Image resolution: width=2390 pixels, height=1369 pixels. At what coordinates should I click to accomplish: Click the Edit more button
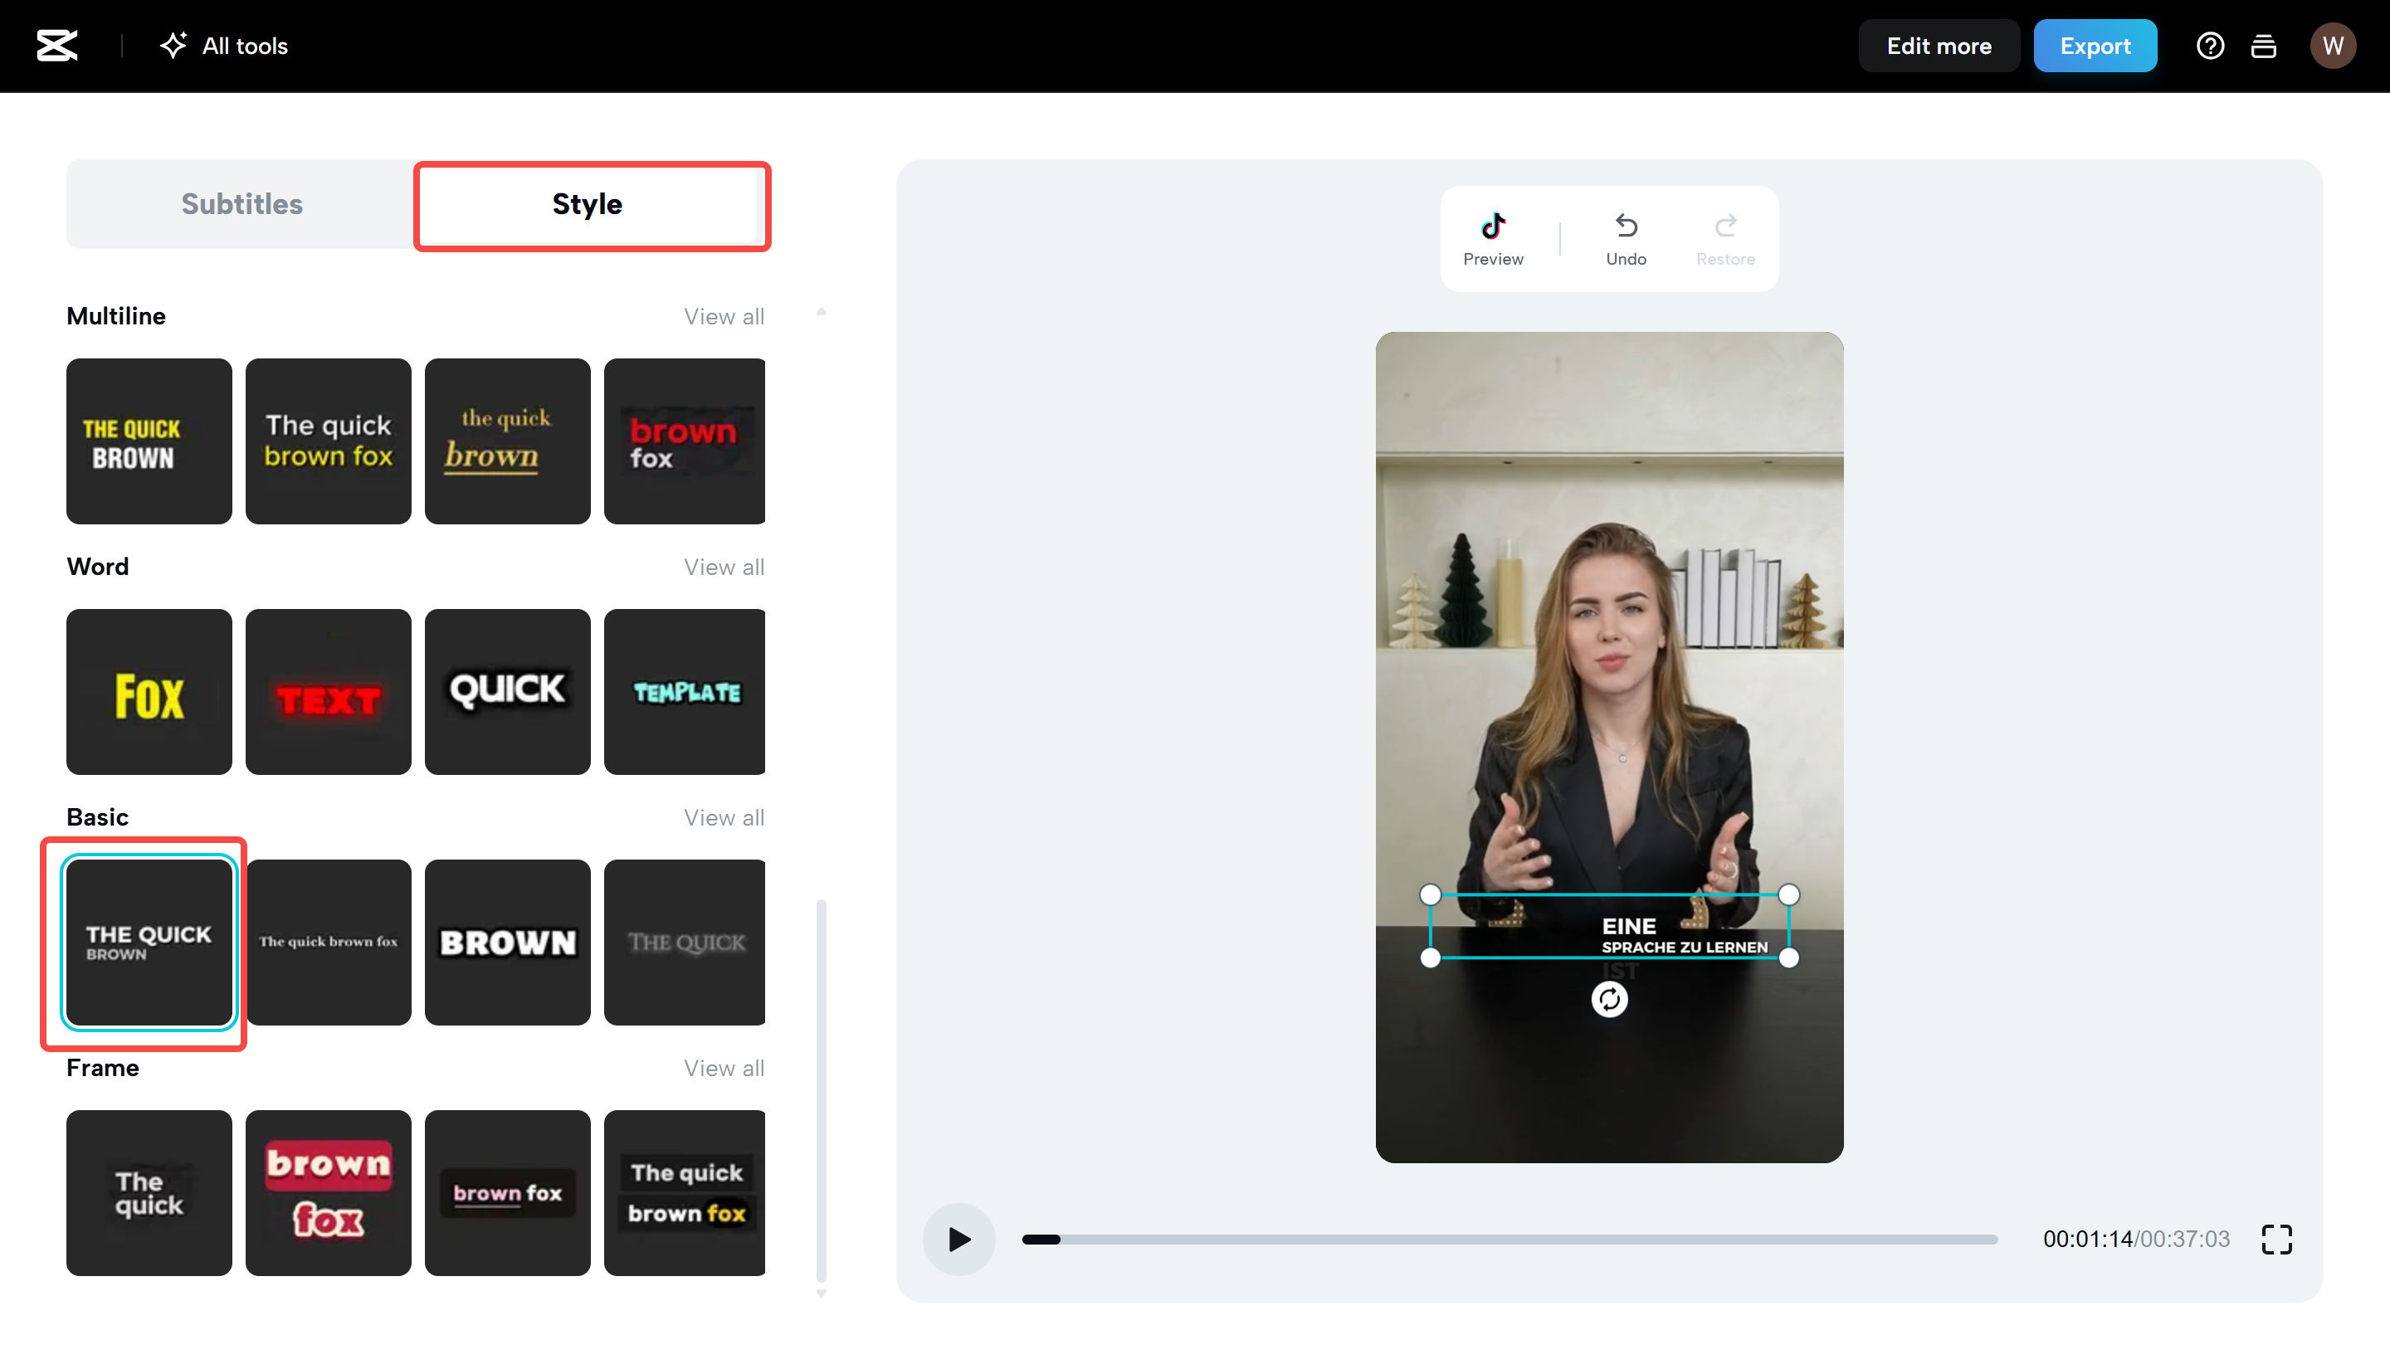[1939, 45]
